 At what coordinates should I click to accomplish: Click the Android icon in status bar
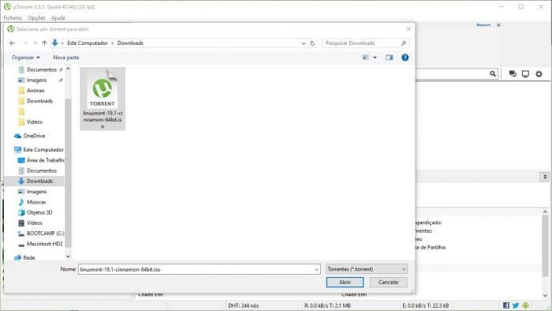[x=526, y=305]
